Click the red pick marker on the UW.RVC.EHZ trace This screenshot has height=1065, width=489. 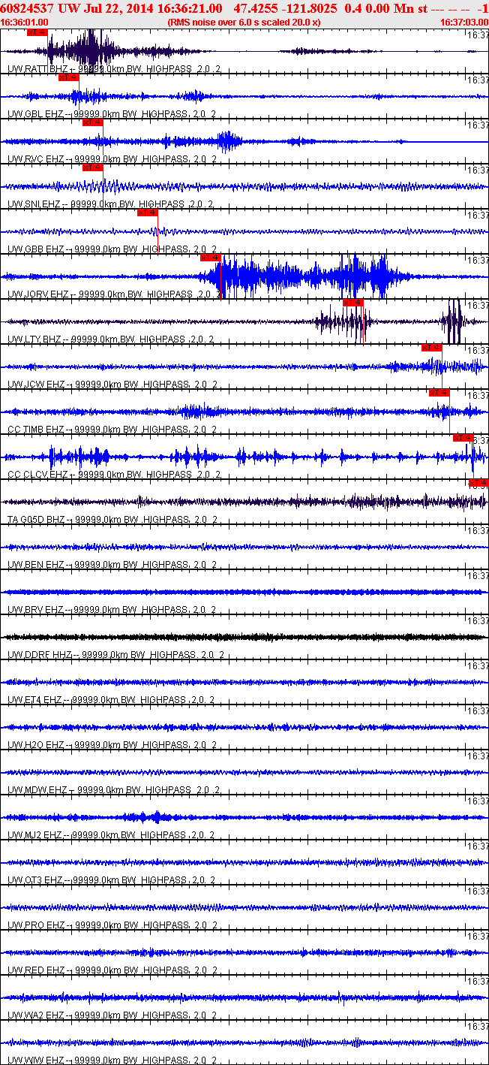click(x=92, y=122)
